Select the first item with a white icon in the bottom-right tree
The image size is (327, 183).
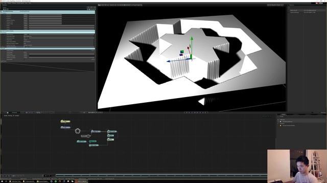pyautogui.click(x=287, y=121)
